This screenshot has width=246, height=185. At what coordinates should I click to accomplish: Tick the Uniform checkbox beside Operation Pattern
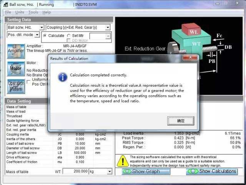click(28, 81)
